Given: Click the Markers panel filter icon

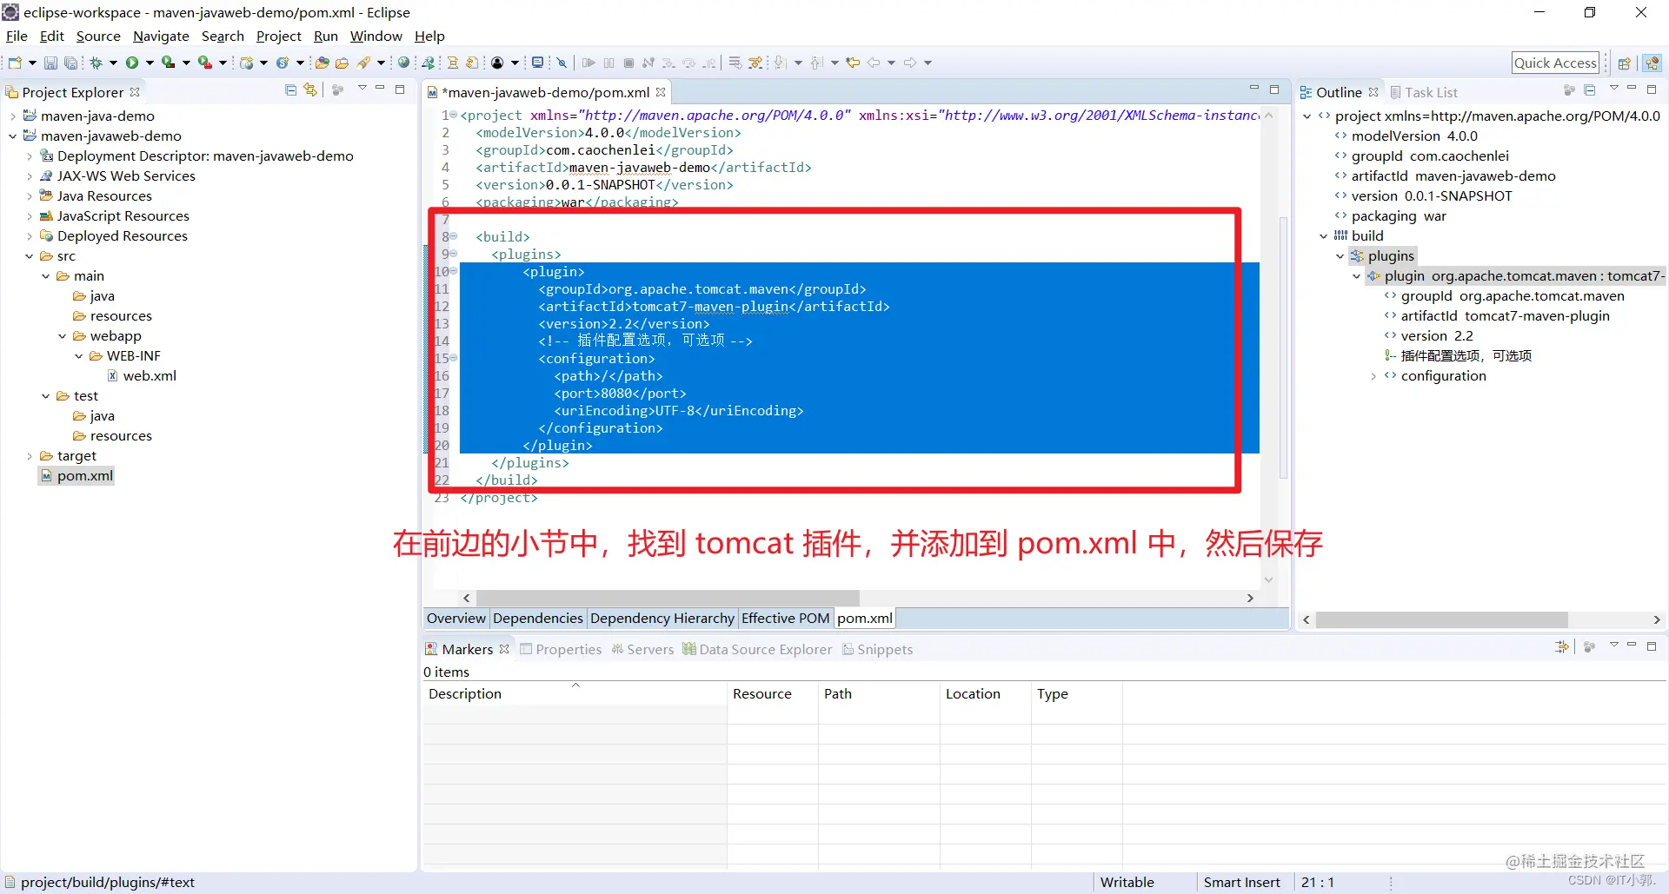Looking at the screenshot, I should 1562,647.
